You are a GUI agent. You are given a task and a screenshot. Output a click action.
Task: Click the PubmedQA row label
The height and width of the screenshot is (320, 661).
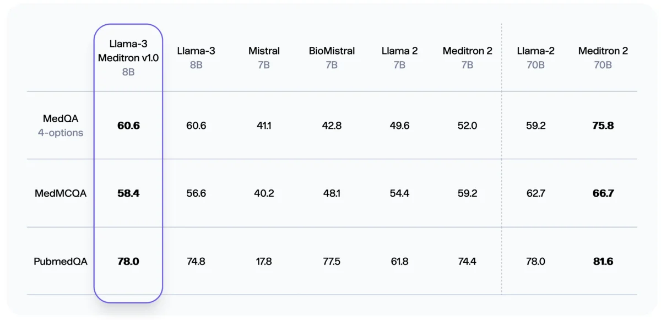[61, 261]
